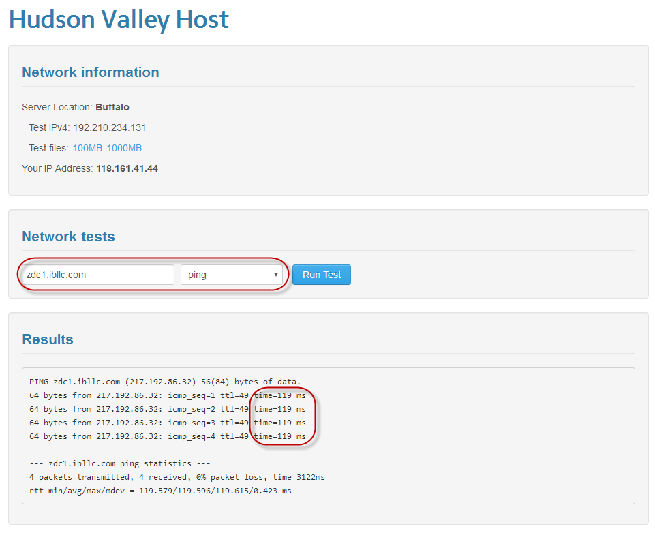The height and width of the screenshot is (533, 655).
Task: Click the Server Location label
Action: (x=57, y=108)
